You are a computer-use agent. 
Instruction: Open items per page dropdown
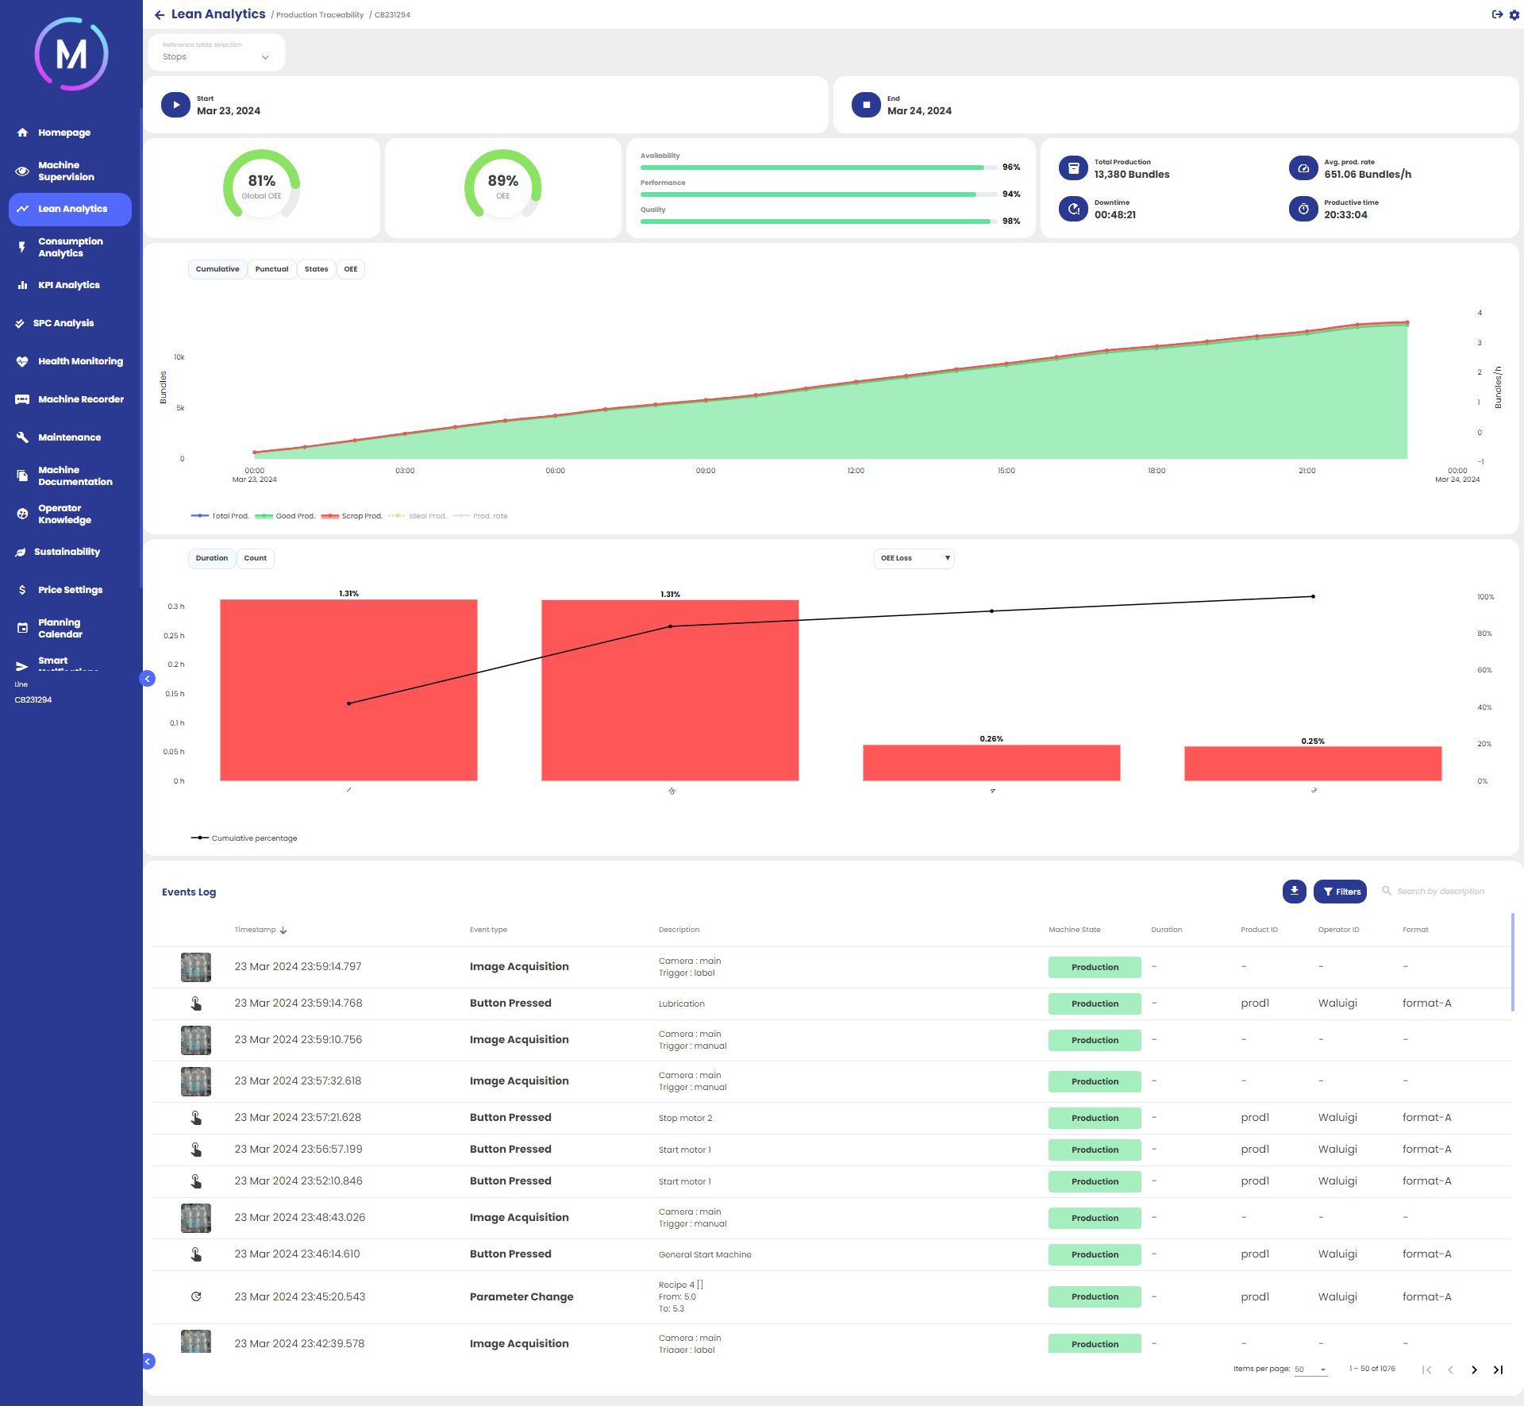[1310, 1369]
